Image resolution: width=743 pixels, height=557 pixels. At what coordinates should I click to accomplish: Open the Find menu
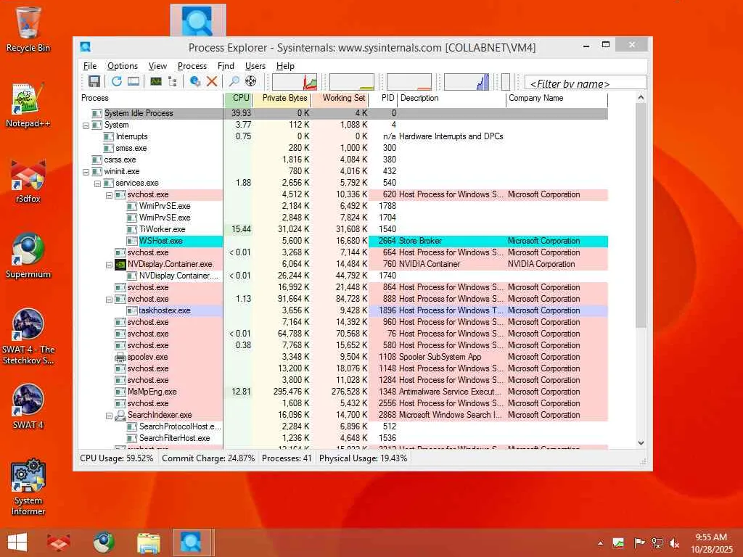226,66
